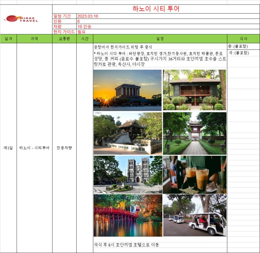Click the stilt house photo

click(x=195, y=90)
